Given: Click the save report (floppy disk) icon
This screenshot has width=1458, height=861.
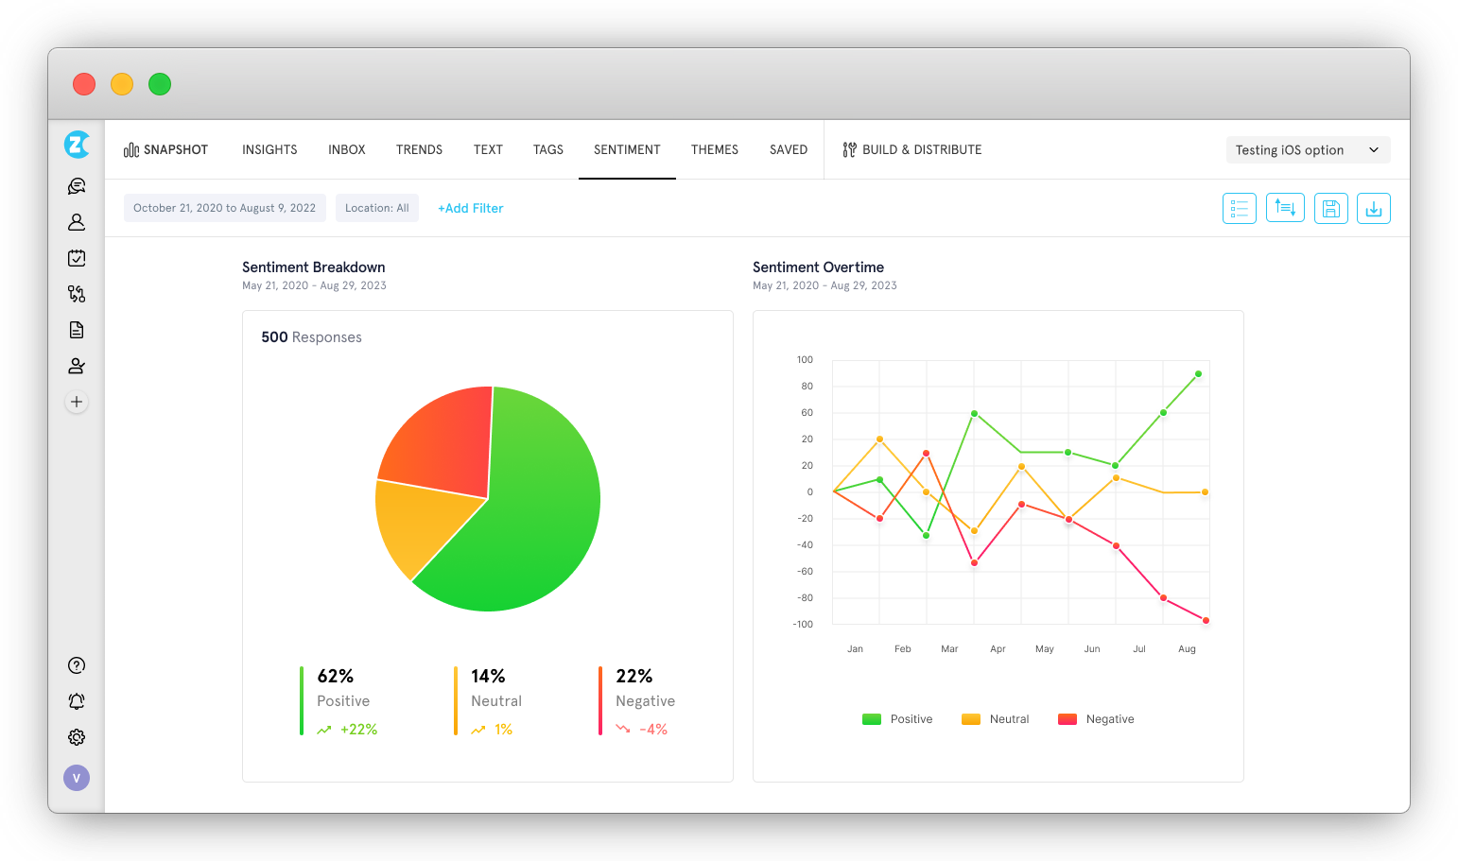Looking at the screenshot, I should [x=1330, y=208].
